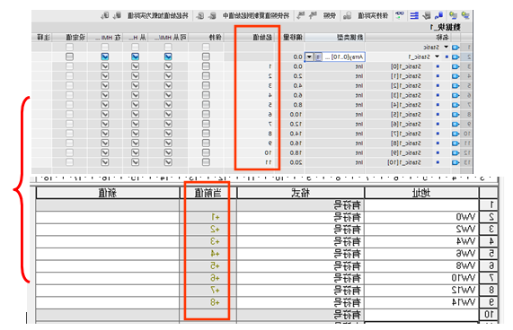Click the 地址 header in the status chart
Screen dimensions: 513x330
click(x=421, y=193)
